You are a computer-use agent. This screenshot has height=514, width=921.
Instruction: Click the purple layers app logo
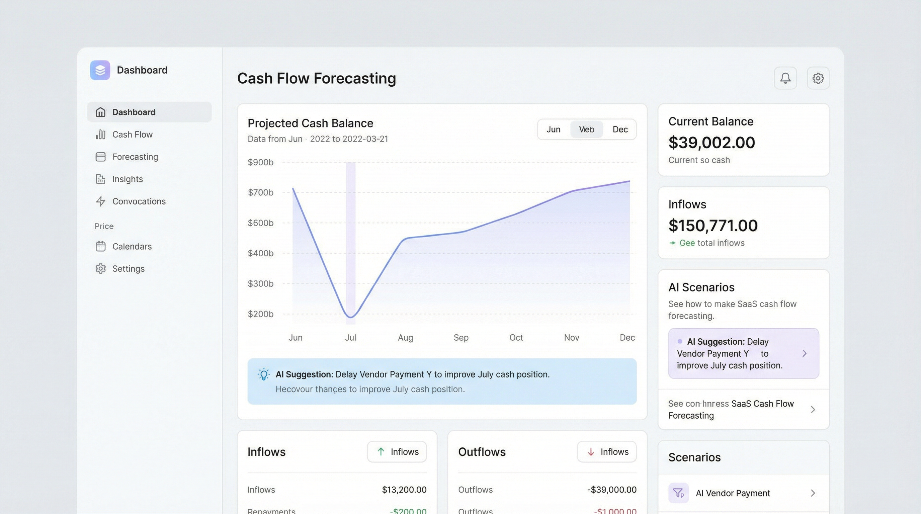[x=100, y=70]
